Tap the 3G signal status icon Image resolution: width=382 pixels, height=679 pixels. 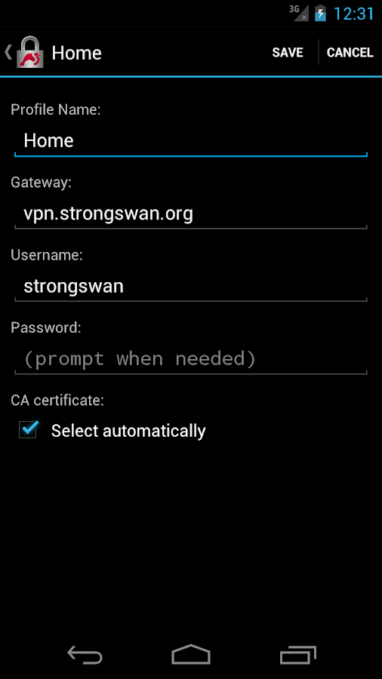(x=299, y=13)
